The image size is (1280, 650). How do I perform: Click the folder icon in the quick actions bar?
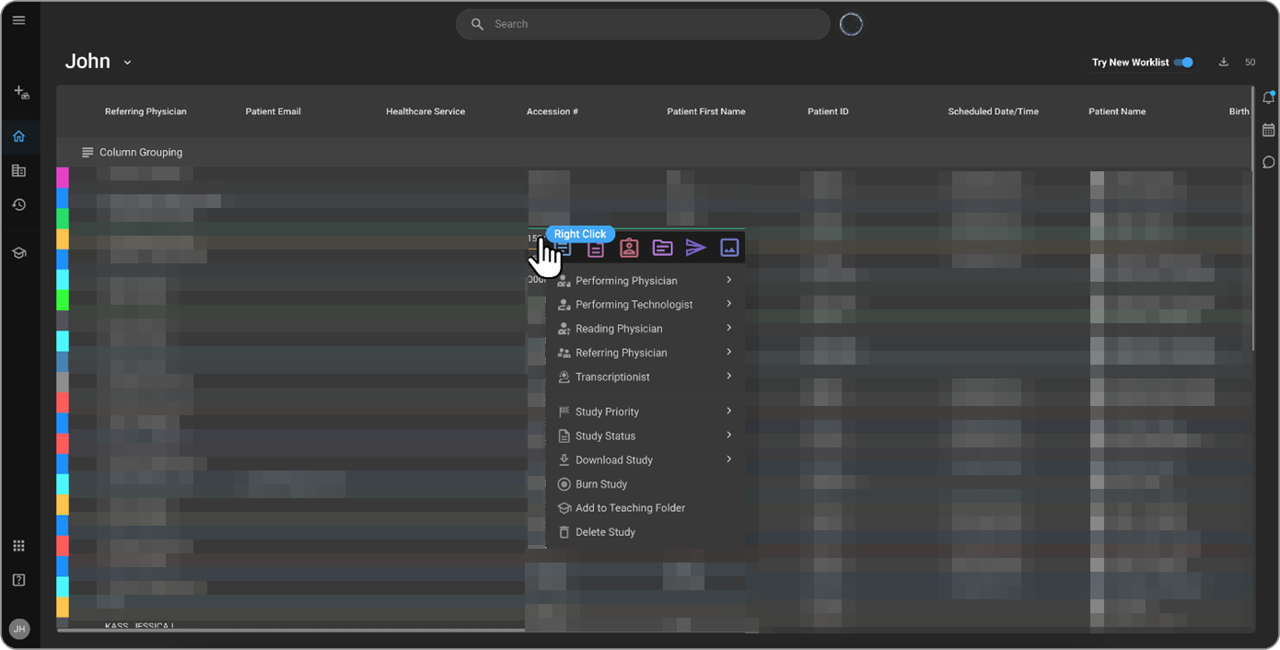coord(662,248)
